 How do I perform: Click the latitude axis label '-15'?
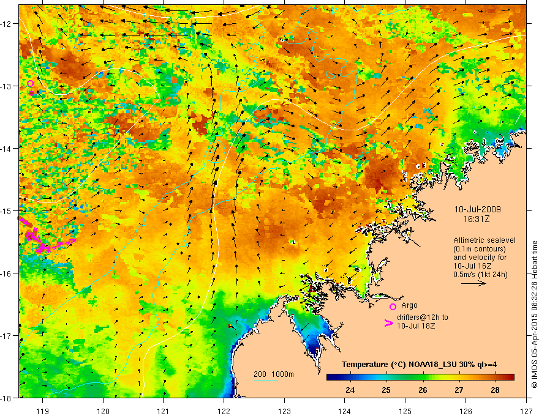(7, 210)
